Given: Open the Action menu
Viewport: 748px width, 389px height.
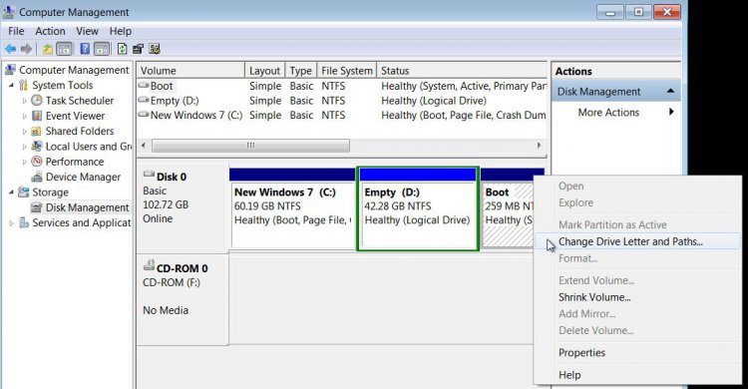Looking at the screenshot, I should coord(50,31).
